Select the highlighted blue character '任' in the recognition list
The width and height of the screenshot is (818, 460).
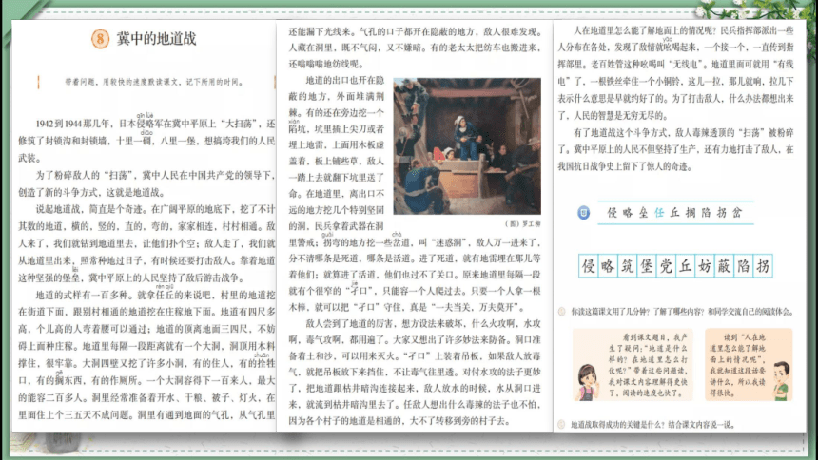click(659, 213)
